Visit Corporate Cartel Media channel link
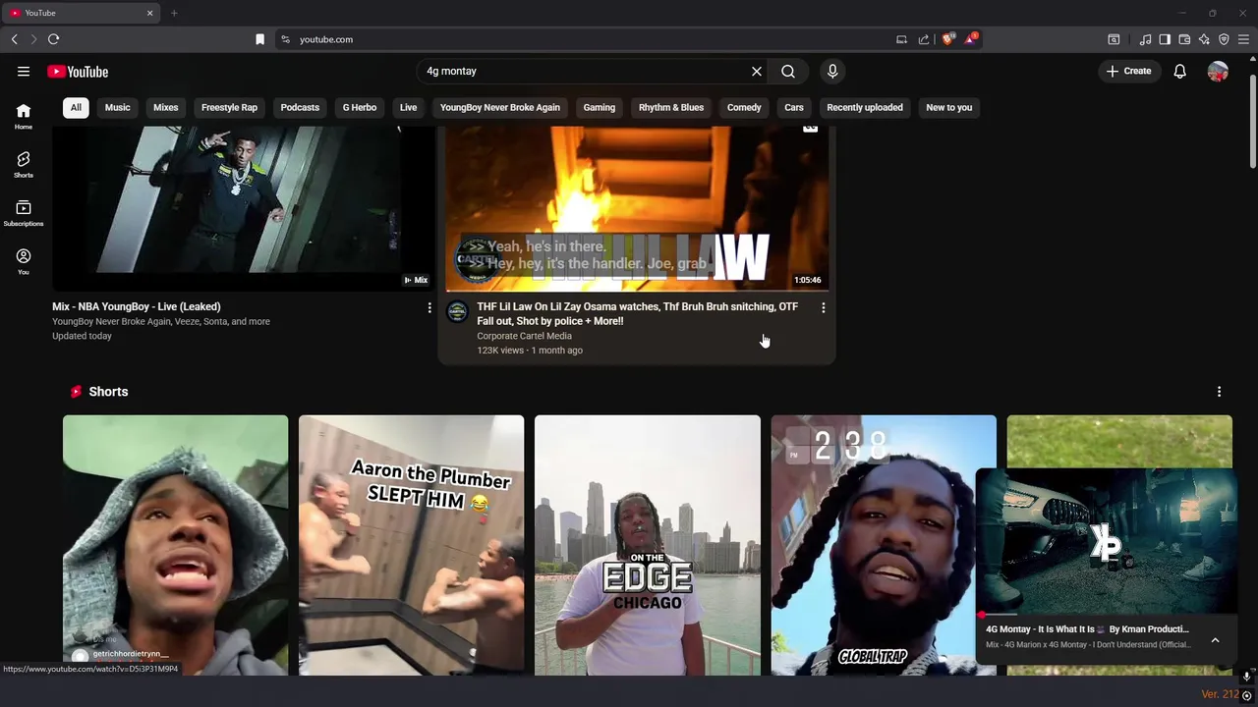This screenshot has width=1258, height=707. (x=525, y=336)
